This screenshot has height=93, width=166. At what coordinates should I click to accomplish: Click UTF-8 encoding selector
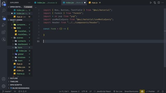[x=84, y=91]
